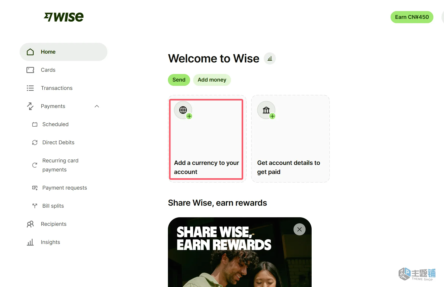Select Get account details to get paid
Screen dimensions: 444x287
tap(290, 139)
